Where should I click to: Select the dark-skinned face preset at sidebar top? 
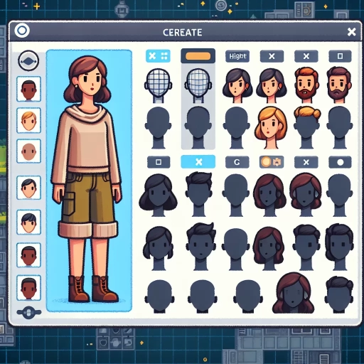(28, 89)
